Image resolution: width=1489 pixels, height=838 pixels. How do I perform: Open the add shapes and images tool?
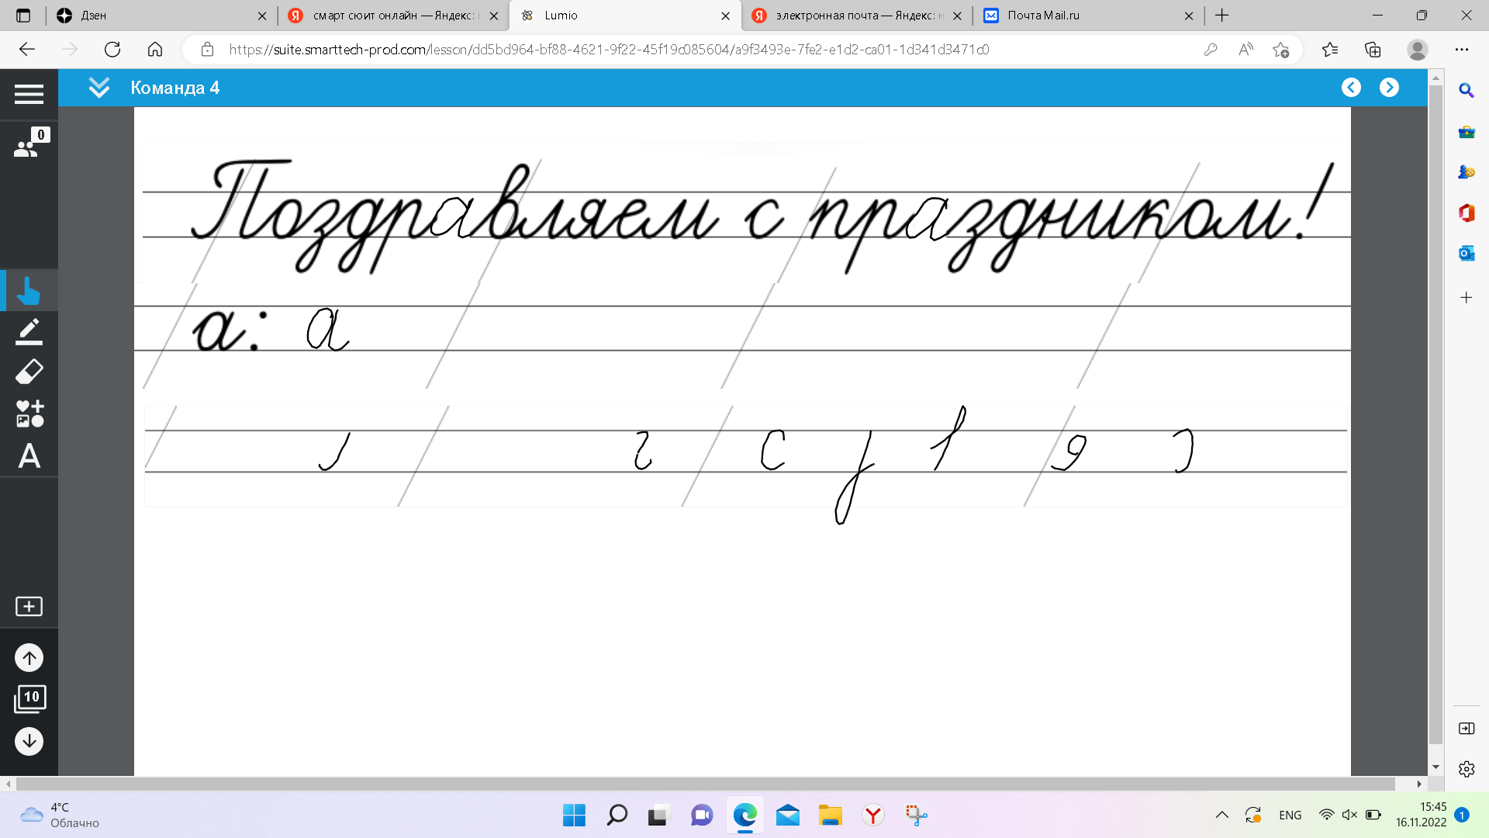(29, 414)
